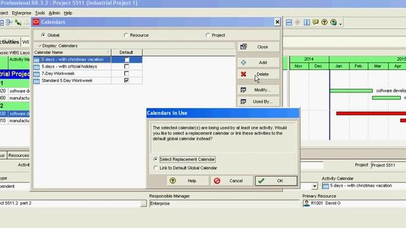
Task: Open the dropdown arrow left of Activity Calendar
Action: 315,186
